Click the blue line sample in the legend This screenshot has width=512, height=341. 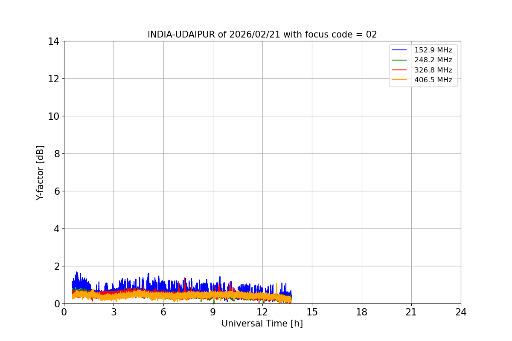(x=400, y=50)
